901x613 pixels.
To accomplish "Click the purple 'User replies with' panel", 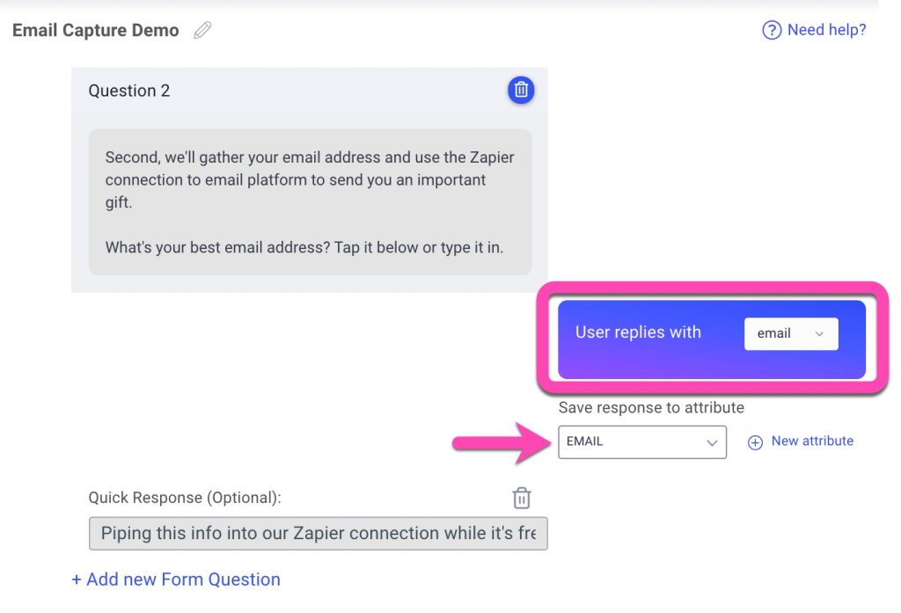I will (x=711, y=339).
